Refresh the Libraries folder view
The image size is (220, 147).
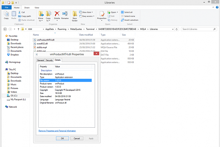[x=177, y=29]
